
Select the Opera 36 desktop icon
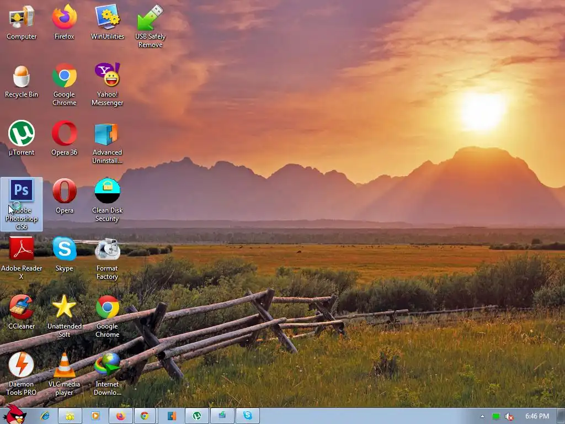point(64,139)
